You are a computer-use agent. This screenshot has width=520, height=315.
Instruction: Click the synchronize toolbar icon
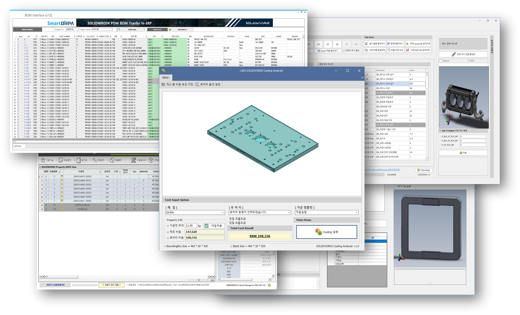click(79, 160)
